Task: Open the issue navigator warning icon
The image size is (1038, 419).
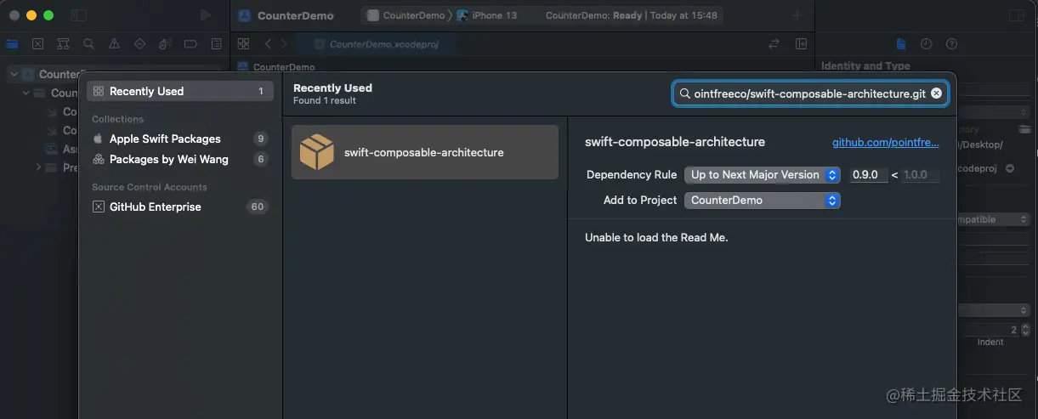Action: coord(114,43)
